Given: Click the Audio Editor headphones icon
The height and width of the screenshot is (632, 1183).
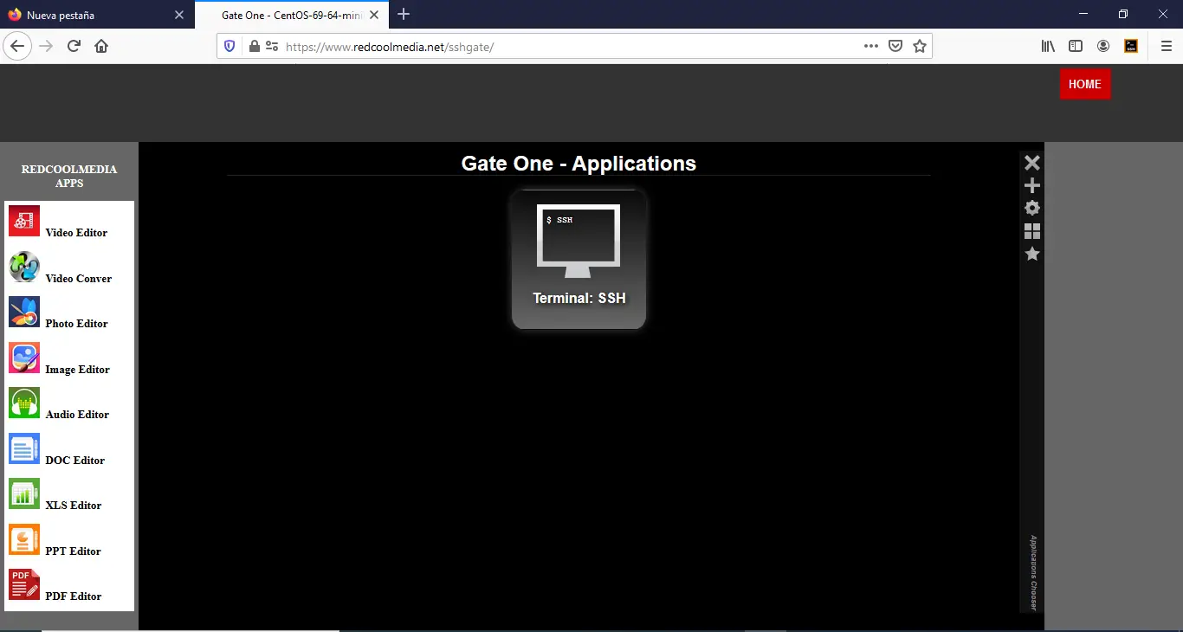Looking at the screenshot, I should (x=24, y=403).
